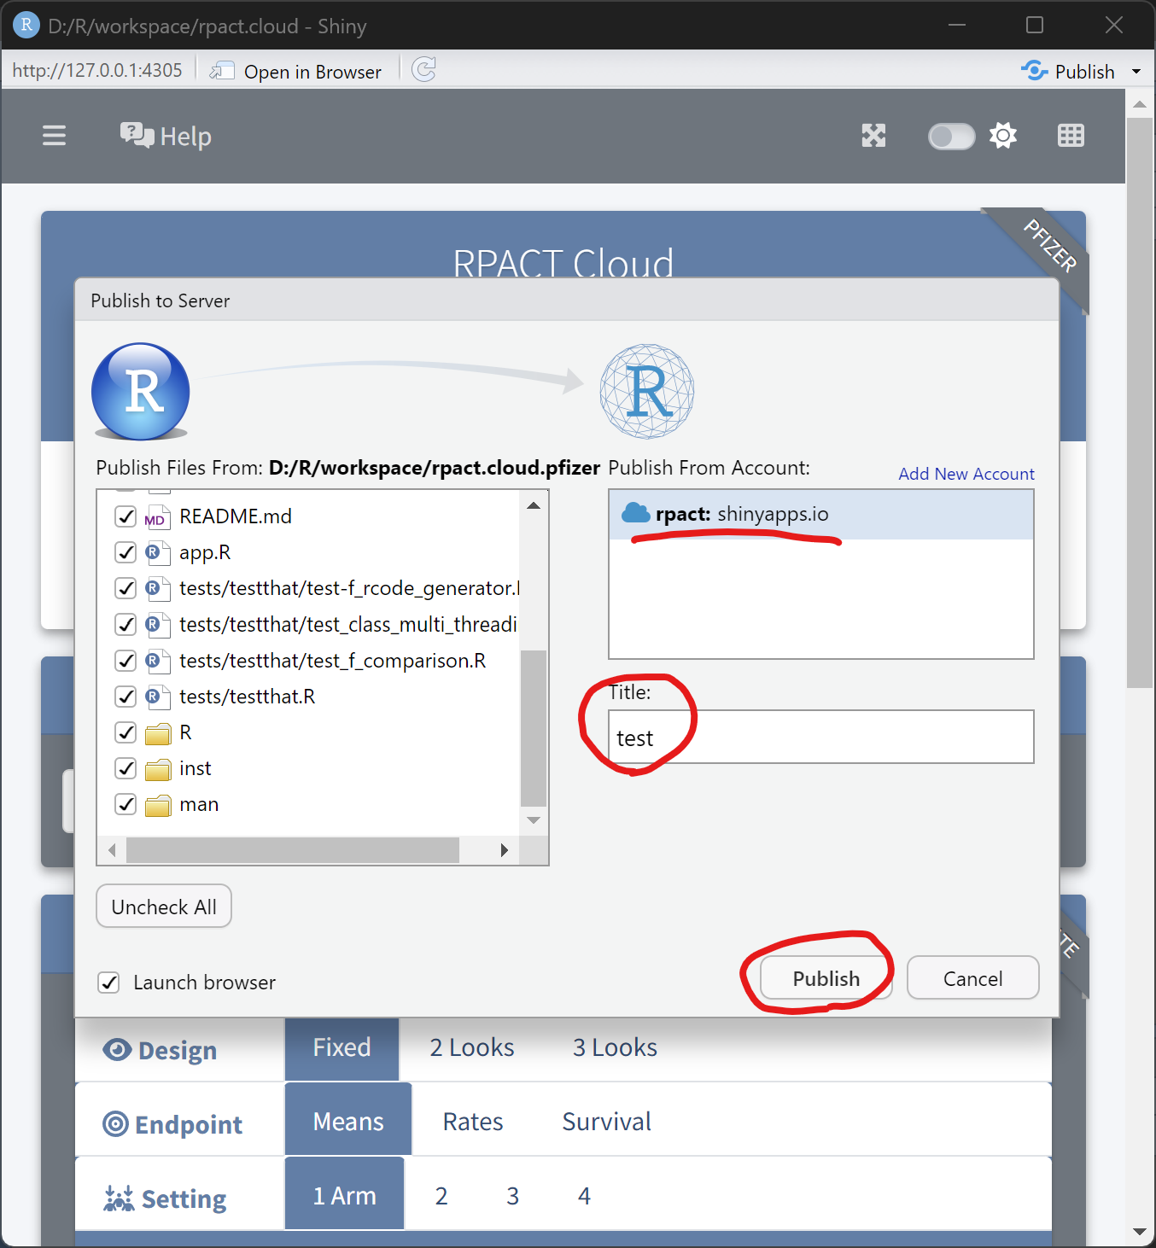Expand the Publish dropdown arrow
The height and width of the screenshot is (1248, 1156).
(1137, 71)
